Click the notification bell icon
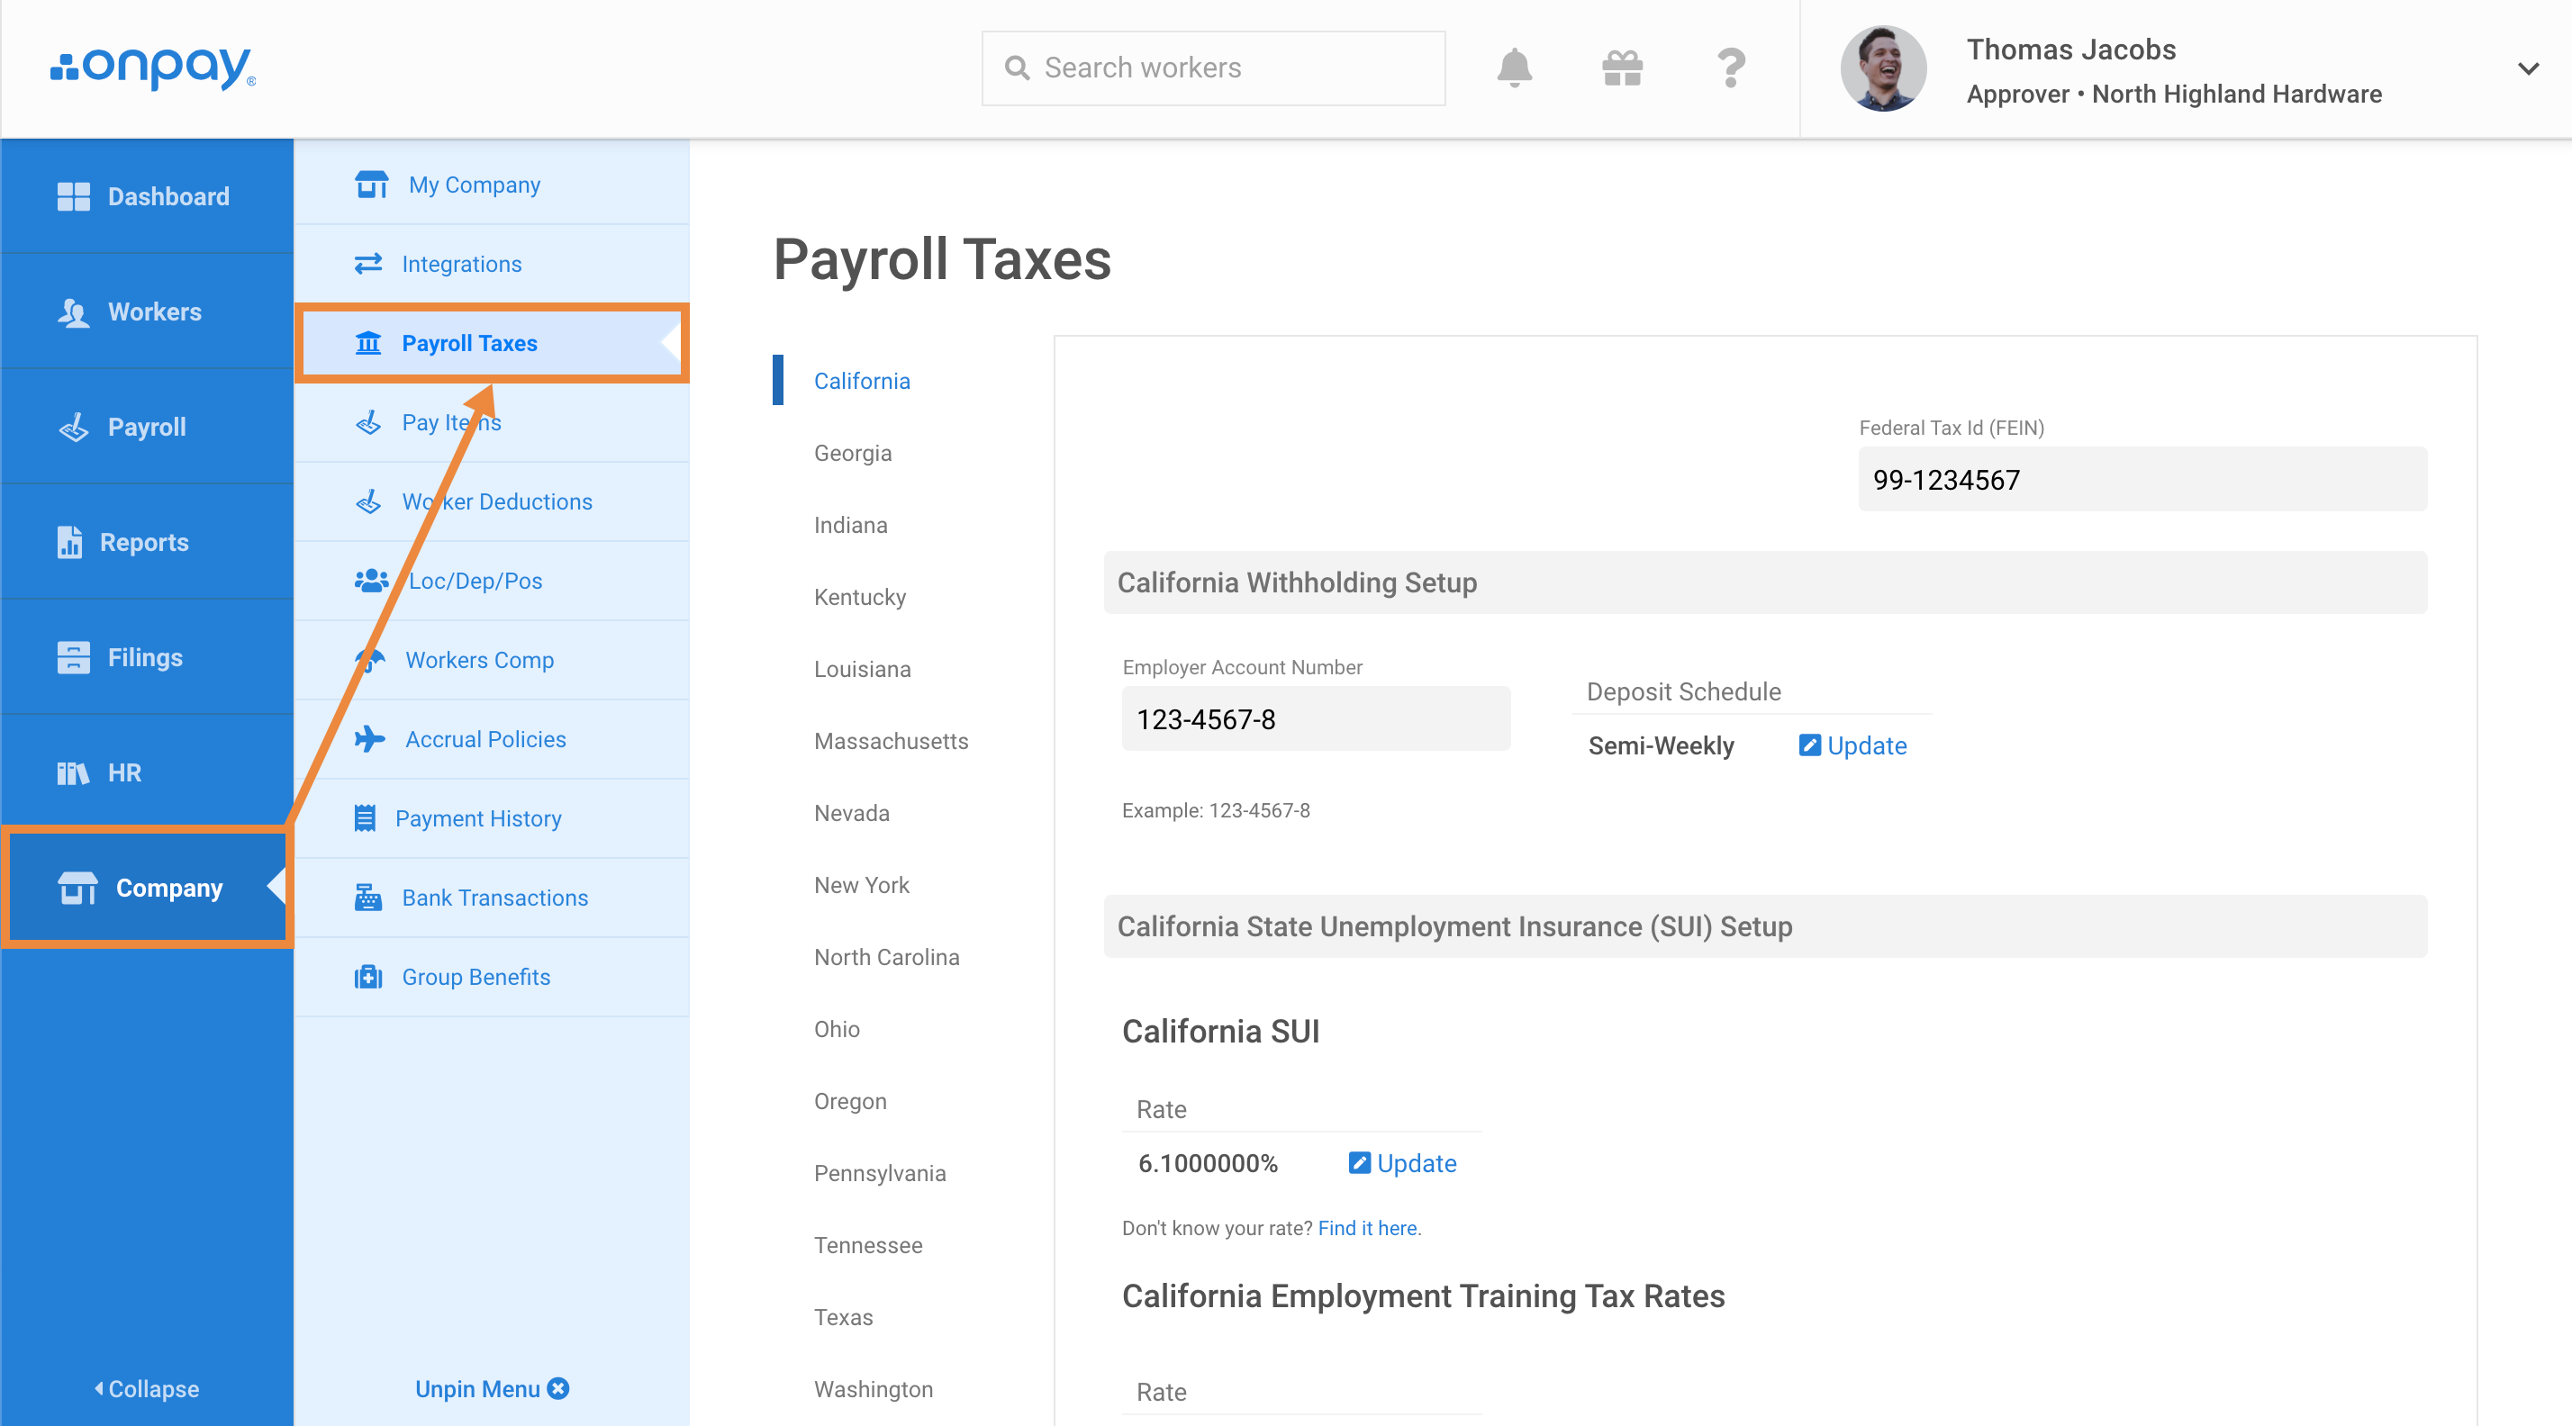Viewport: 2572px width, 1426px height. pos(1515,67)
